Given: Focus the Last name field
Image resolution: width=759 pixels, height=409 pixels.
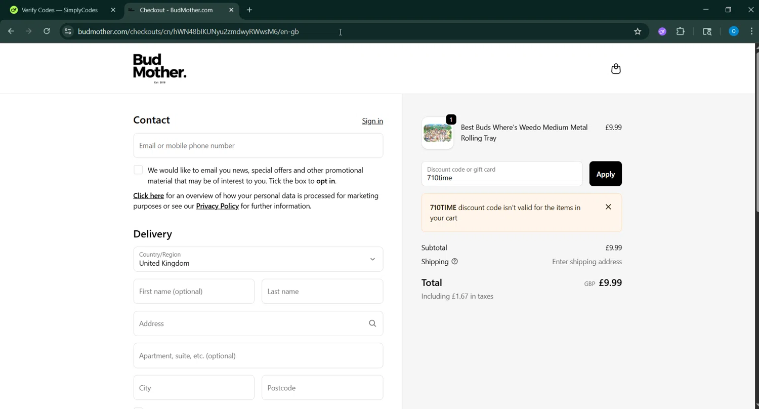Looking at the screenshot, I should pos(322,292).
